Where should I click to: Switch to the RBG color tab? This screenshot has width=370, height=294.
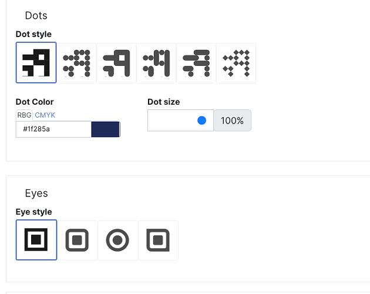click(24, 115)
